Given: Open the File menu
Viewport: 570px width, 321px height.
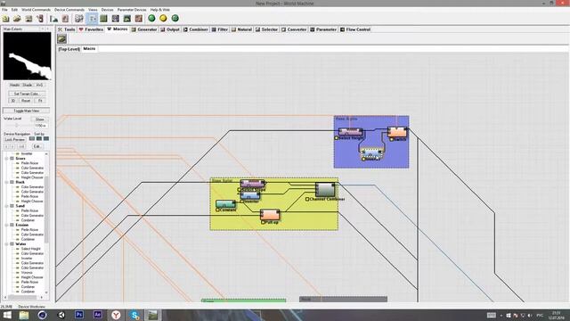Looking at the screenshot, I should 4,10.
